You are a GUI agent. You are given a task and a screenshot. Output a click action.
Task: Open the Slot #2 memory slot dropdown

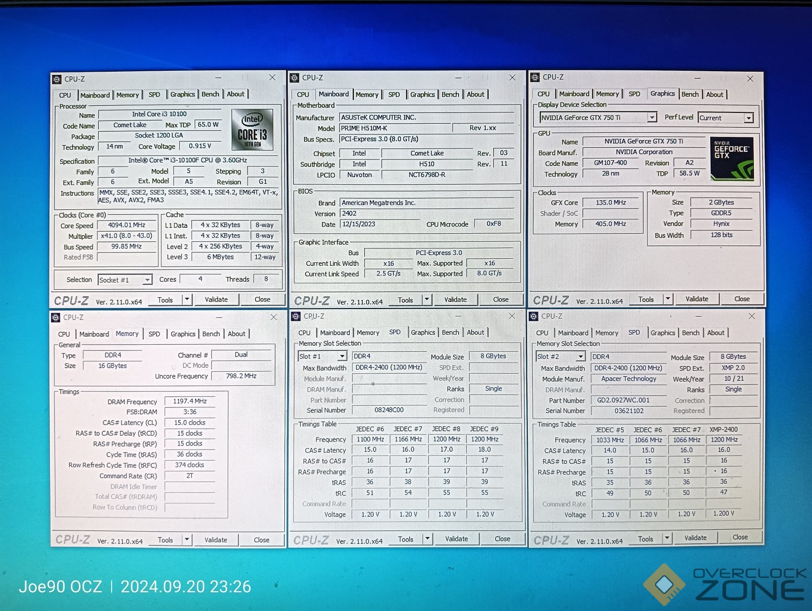click(561, 357)
